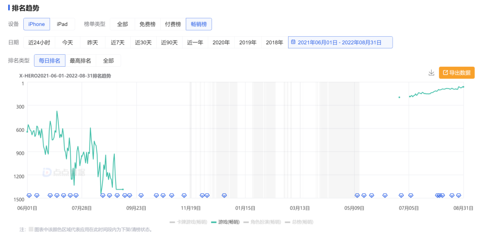This screenshot has height=237, width=484.
Task: Choose 全部 list type
Action: coord(122,24)
